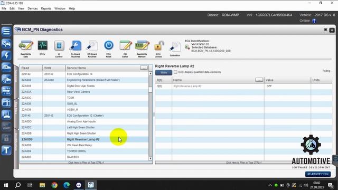The height and width of the screenshot is (190, 338).
Task: Open Chrome from the taskbar
Action: tap(54, 185)
